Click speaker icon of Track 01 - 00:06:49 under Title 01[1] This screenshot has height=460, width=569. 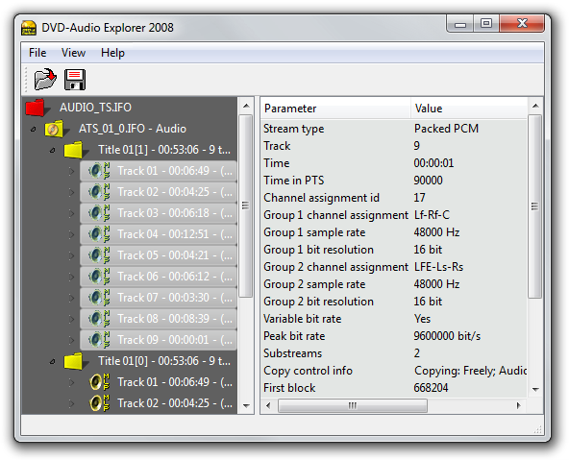point(99,171)
